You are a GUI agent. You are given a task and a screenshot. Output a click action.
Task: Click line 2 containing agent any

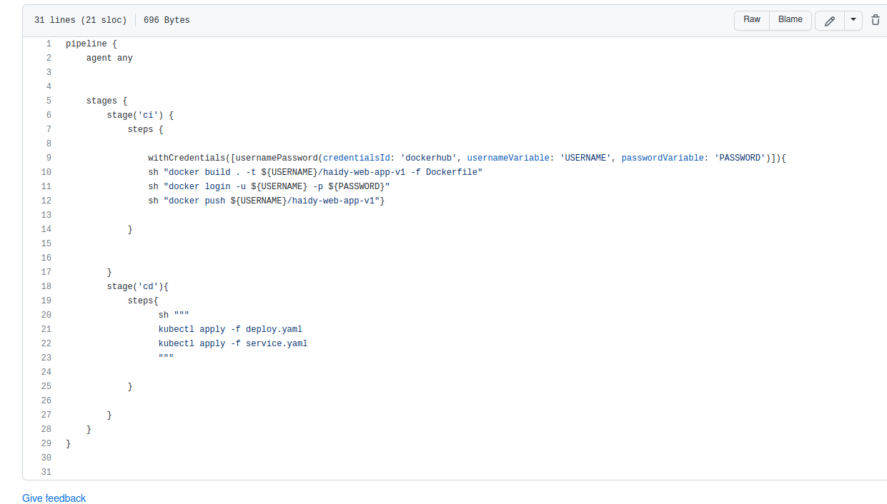48,58
